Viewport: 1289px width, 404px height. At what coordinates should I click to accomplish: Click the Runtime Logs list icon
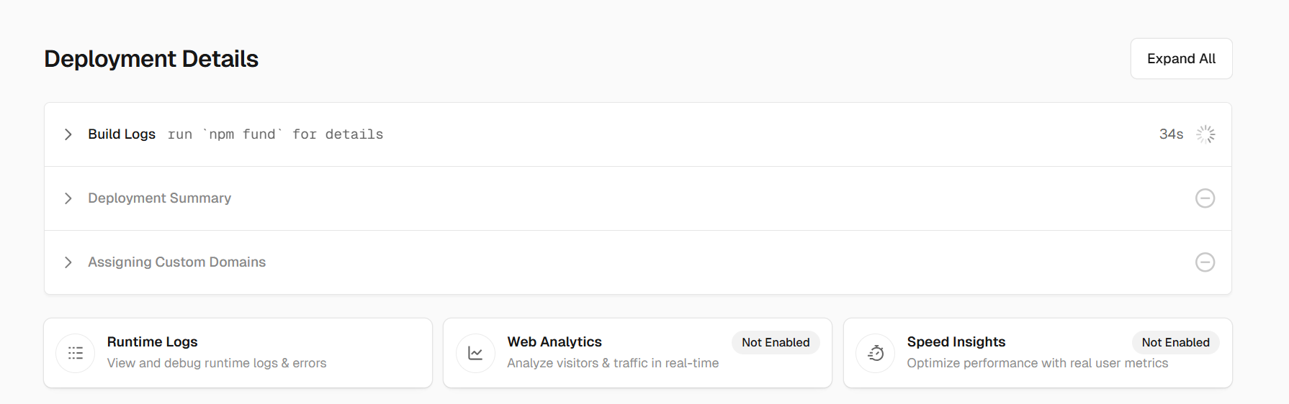point(76,353)
